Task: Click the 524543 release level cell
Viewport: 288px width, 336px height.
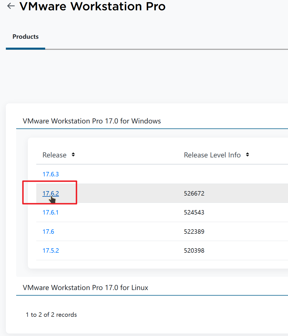Action: (x=194, y=212)
